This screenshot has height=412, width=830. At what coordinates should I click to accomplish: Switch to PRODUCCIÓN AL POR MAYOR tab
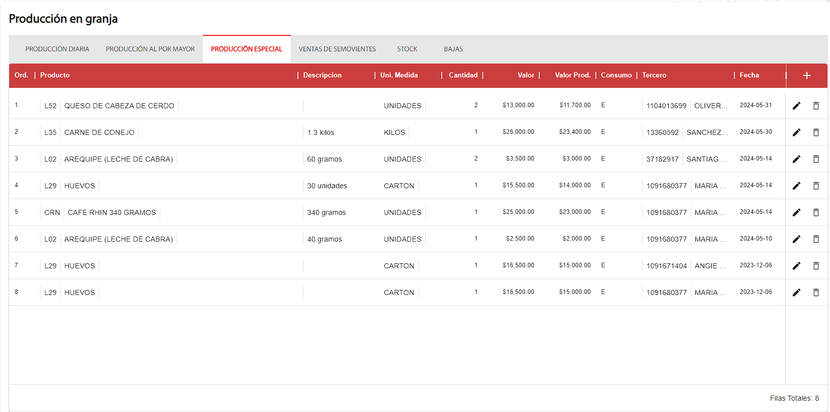pyautogui.click(x=150, y=49)
